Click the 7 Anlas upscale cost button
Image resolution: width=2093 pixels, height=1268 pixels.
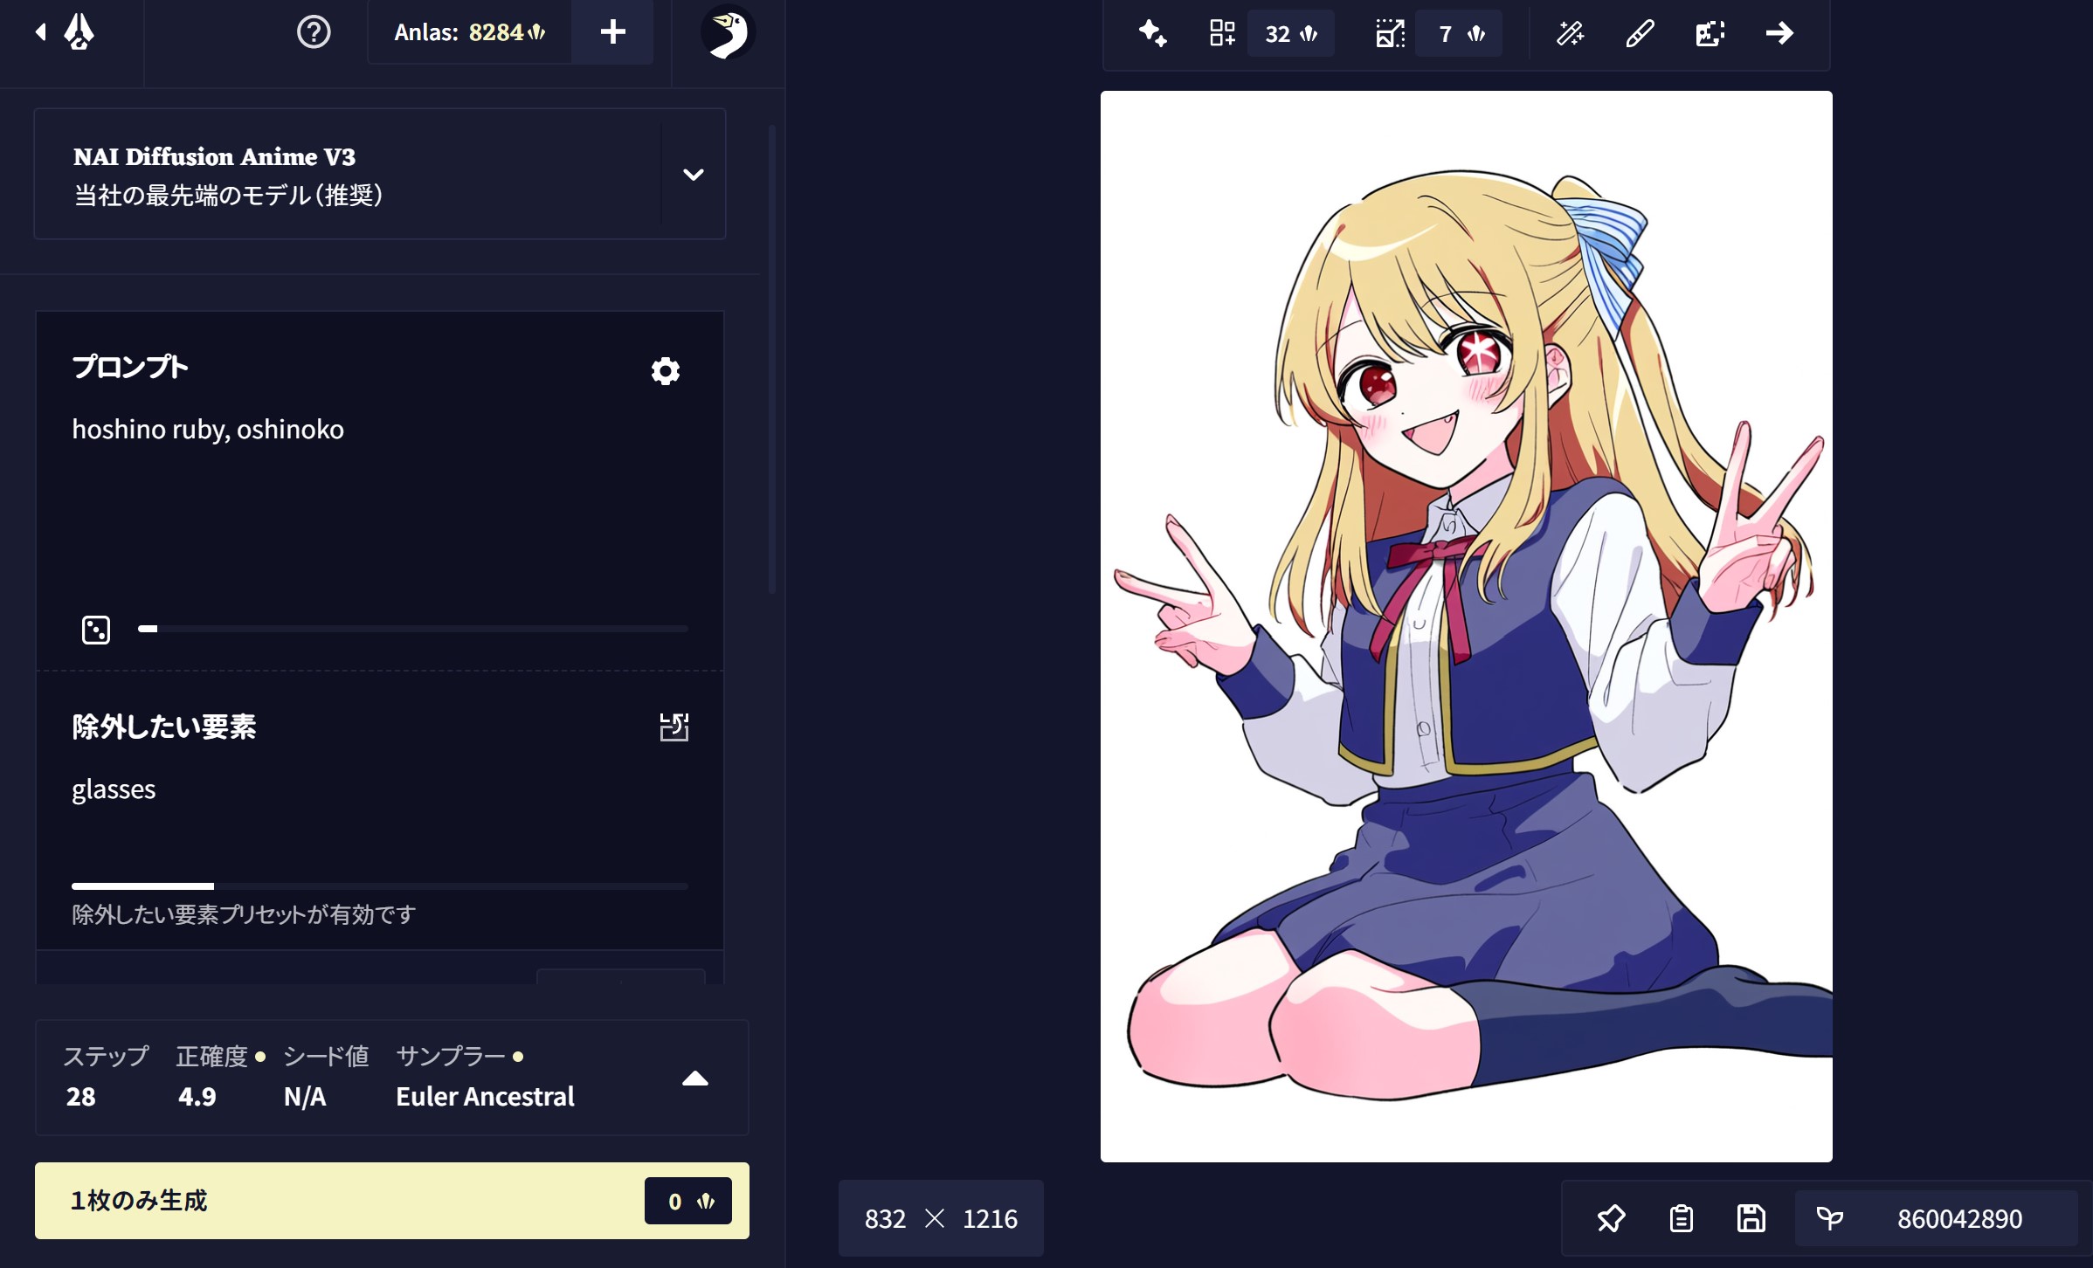click(1460, 33)
